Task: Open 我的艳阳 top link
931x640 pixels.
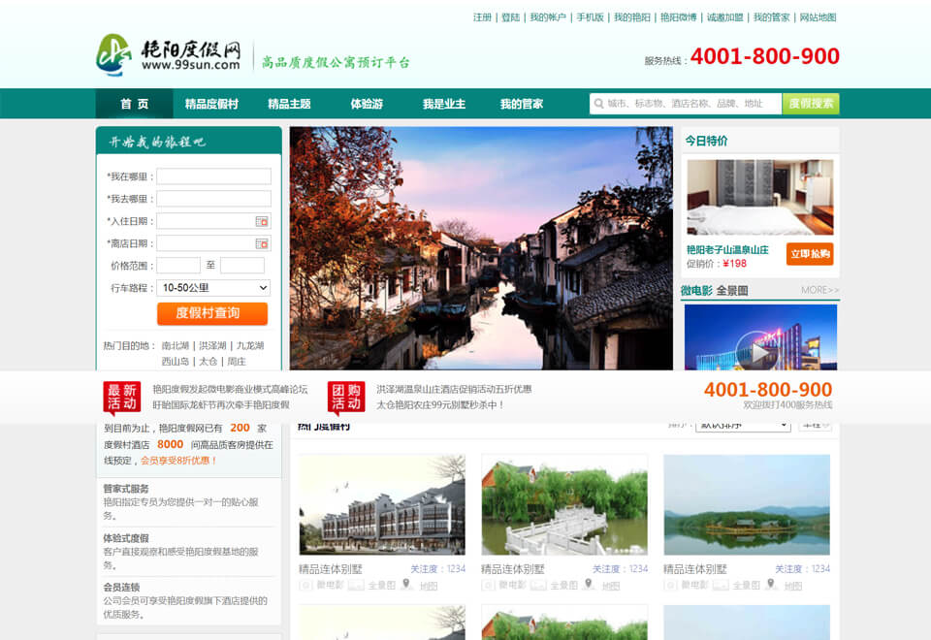Action: (x=631, y=17)
